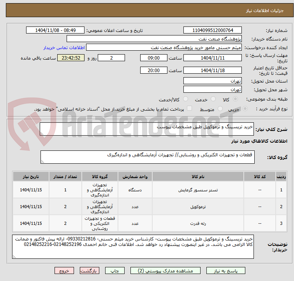
Task: Click the delivery city تهران field
Action: pyautogui.click(x=213, y=90)
